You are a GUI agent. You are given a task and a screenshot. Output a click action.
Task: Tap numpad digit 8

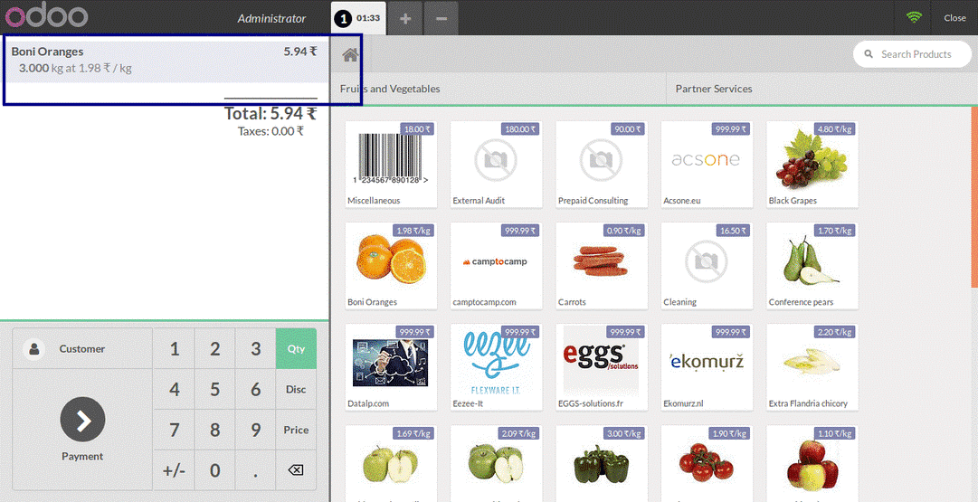click(x=215, y=430)
